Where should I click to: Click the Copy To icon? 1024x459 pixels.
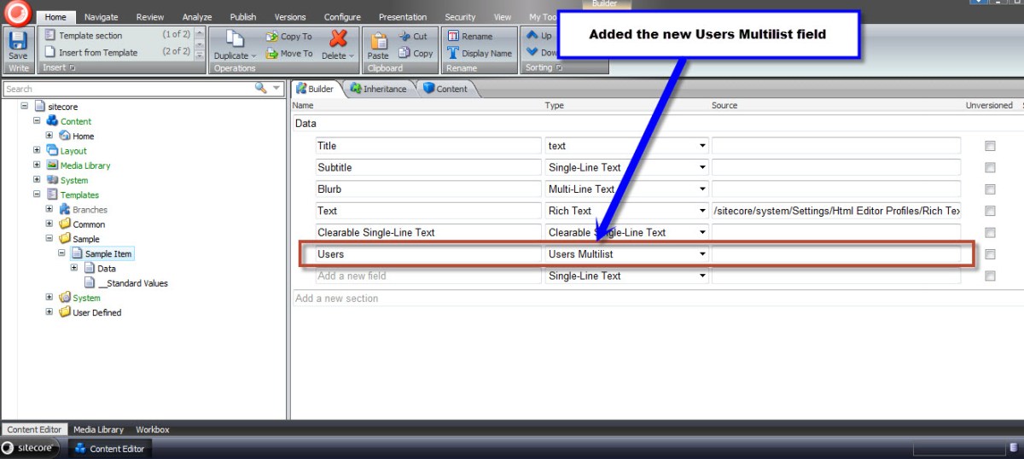pyautogui.click(x=271, y=37)
